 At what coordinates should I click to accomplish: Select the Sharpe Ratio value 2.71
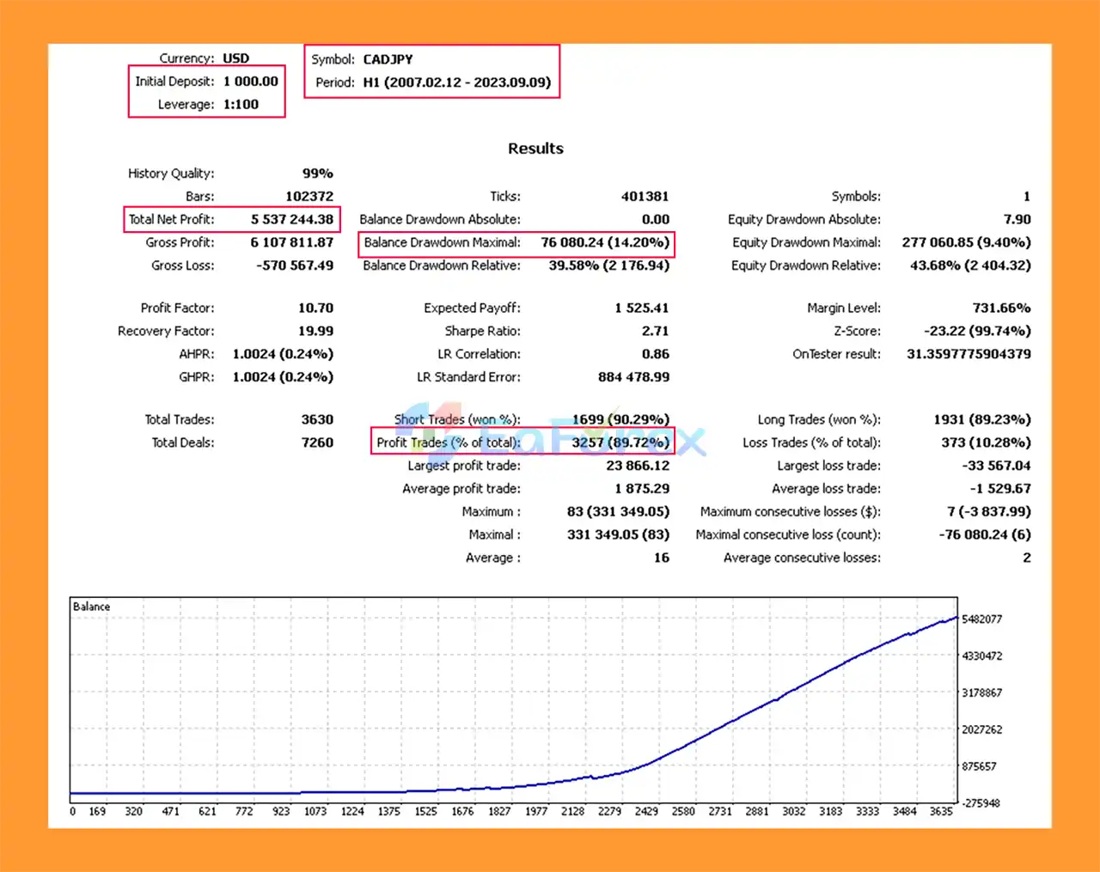(654, 332)
